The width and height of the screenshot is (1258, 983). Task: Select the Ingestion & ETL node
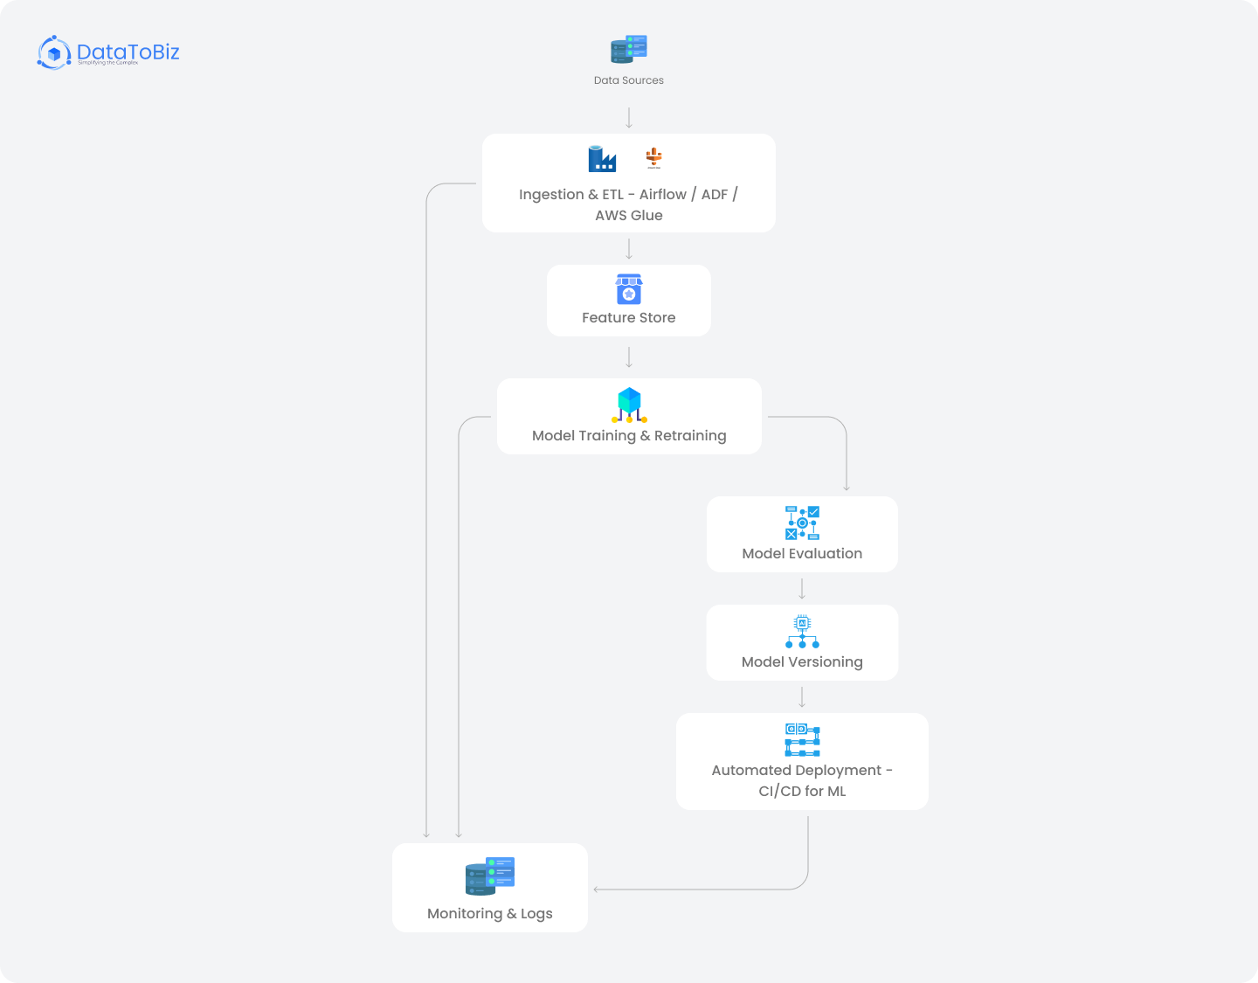(x=629, y=183)
